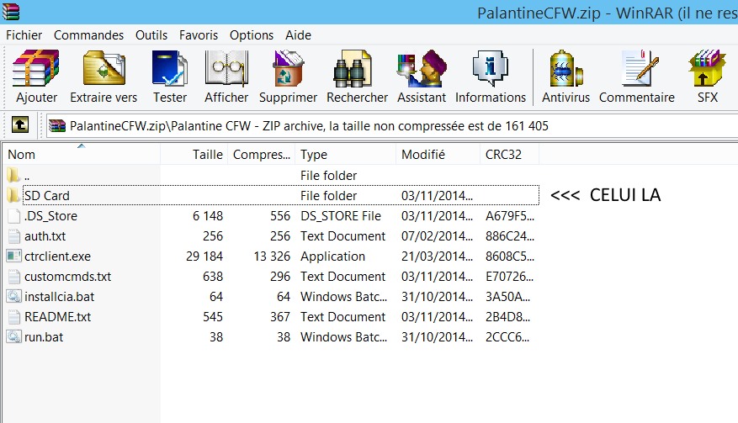
Task: Open the Commandes menu
Action: (x=88, y=35)
